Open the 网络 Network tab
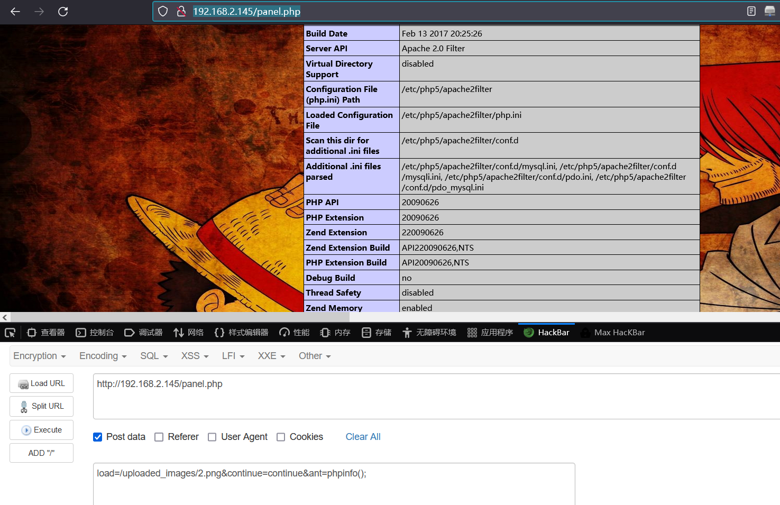 (x=189, y=333)
